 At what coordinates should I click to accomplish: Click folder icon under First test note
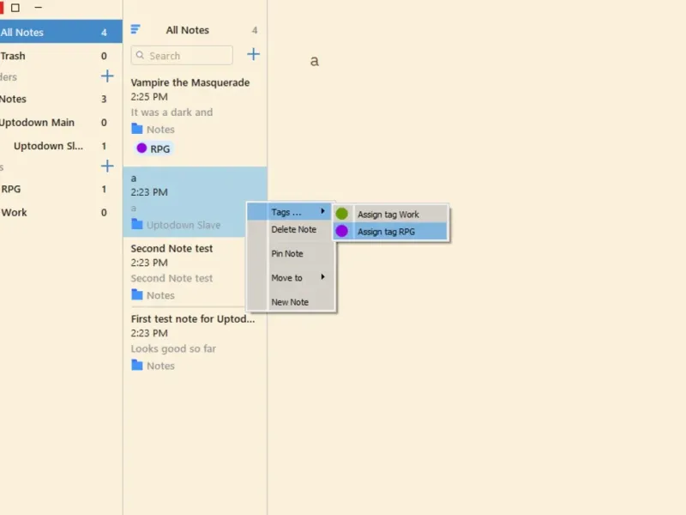(x=137, y=366)
